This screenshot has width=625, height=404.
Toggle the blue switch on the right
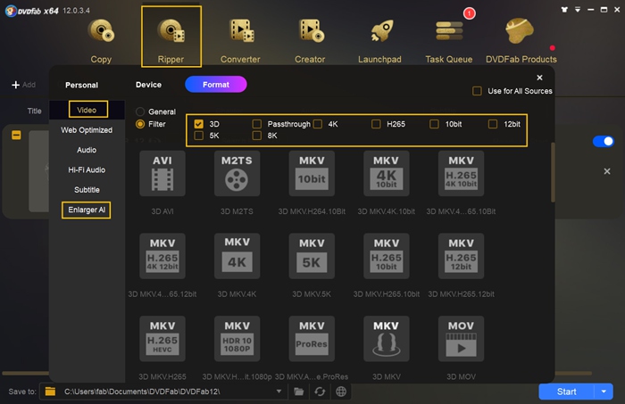pos(603,141)
